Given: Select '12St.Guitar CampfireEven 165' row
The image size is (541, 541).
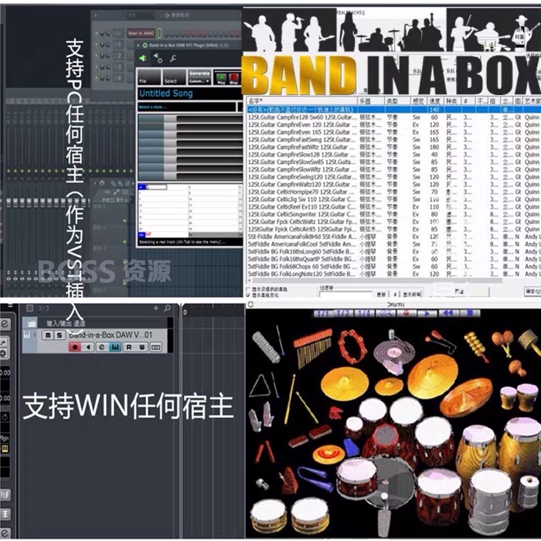Looking at the screenshot, I should 393,132.
